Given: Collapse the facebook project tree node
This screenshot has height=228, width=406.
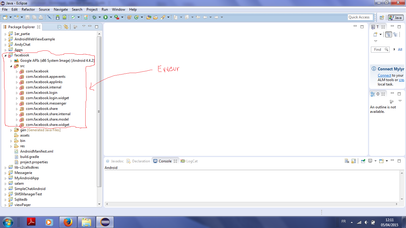Looking at the screenshot, I should tap(5, 55).
